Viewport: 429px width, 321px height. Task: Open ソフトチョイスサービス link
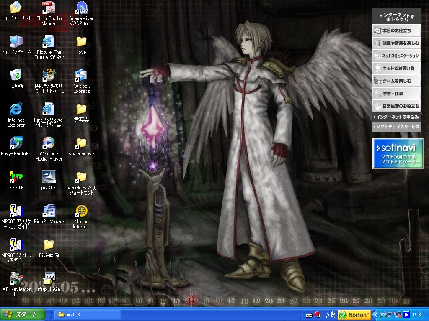click(x=396, y=127)
